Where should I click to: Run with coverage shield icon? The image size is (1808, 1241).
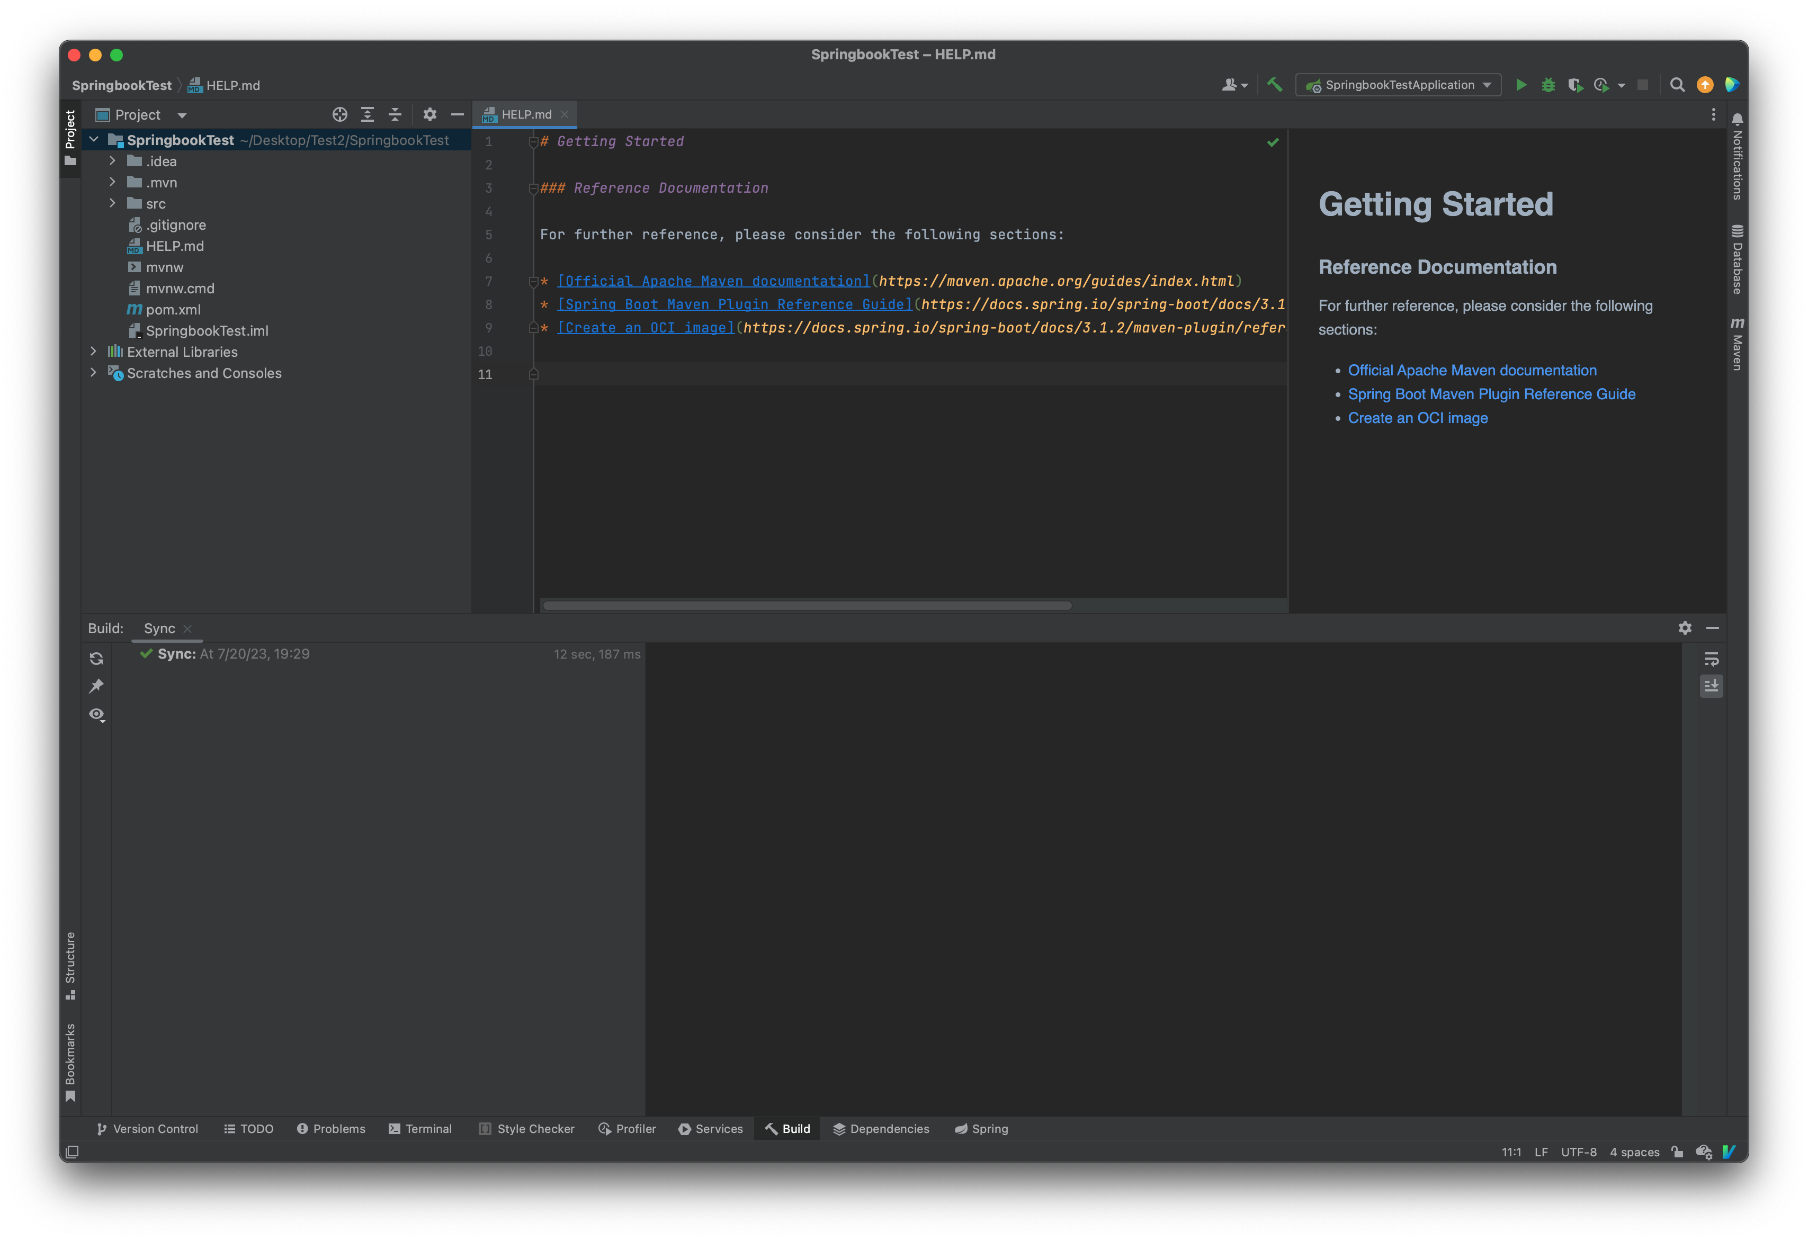tap(1574, 85)
